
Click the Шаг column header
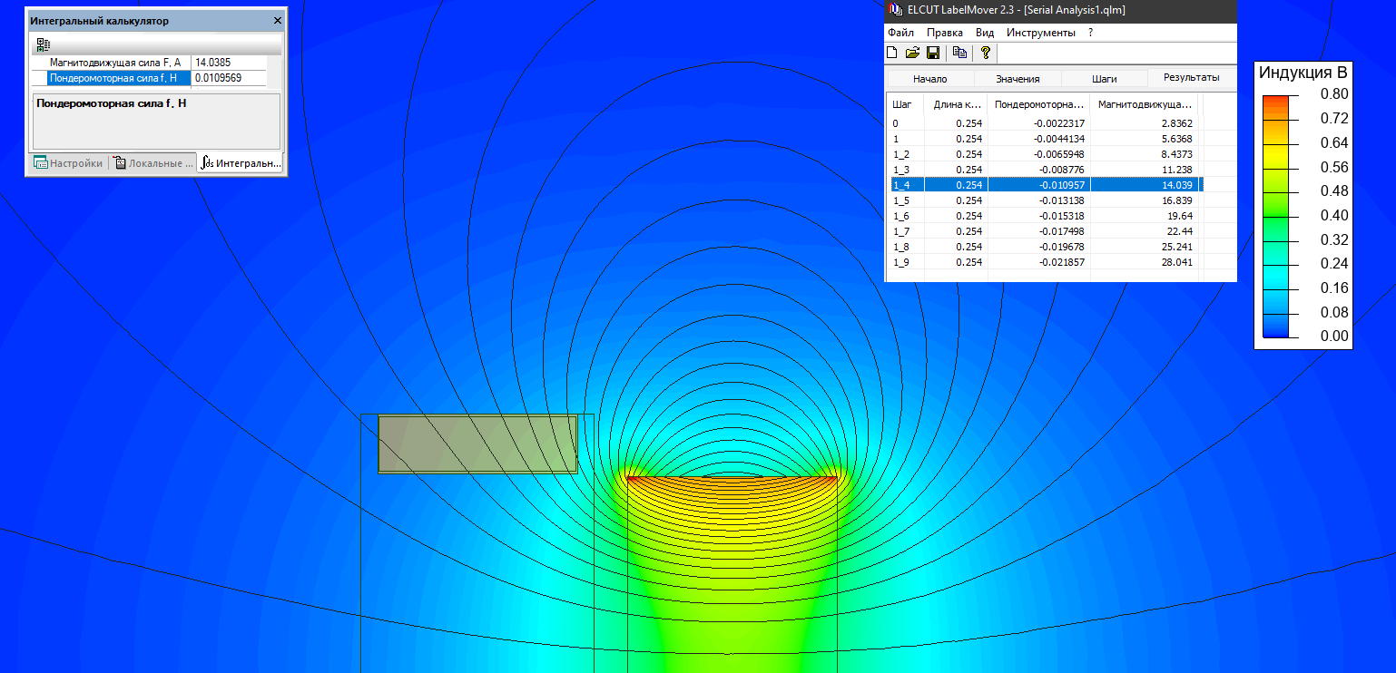coord(906,104)
